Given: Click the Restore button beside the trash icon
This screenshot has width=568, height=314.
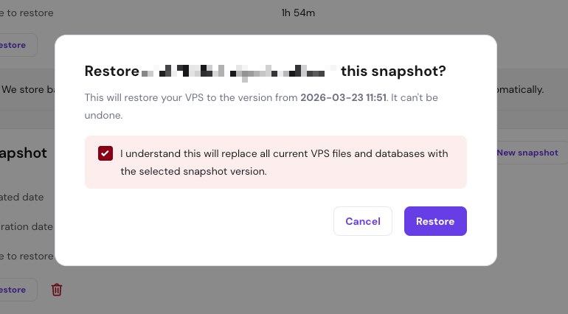Looking at the screenshot, I should point(15,290).
